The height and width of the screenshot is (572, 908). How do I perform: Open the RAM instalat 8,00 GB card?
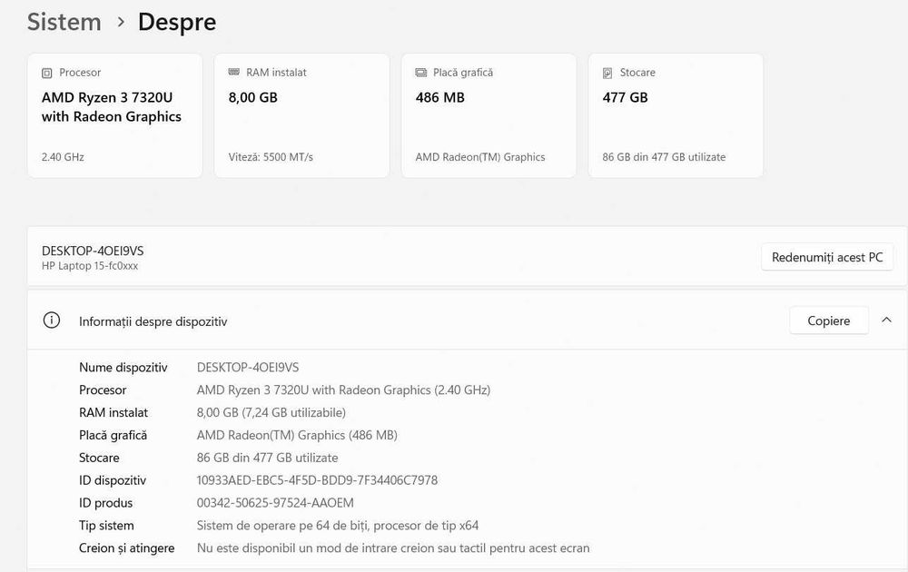pos(301,116)
